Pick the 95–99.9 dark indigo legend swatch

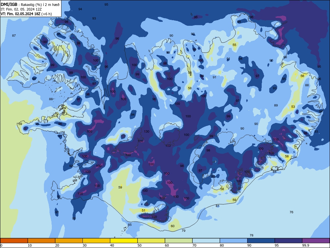pyautogui.click(x=288, y=241)
